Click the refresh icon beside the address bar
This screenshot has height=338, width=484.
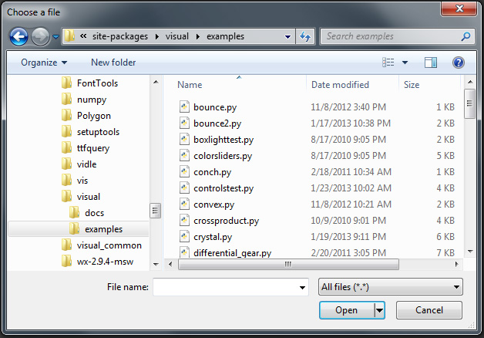click(x=304, y=36)
